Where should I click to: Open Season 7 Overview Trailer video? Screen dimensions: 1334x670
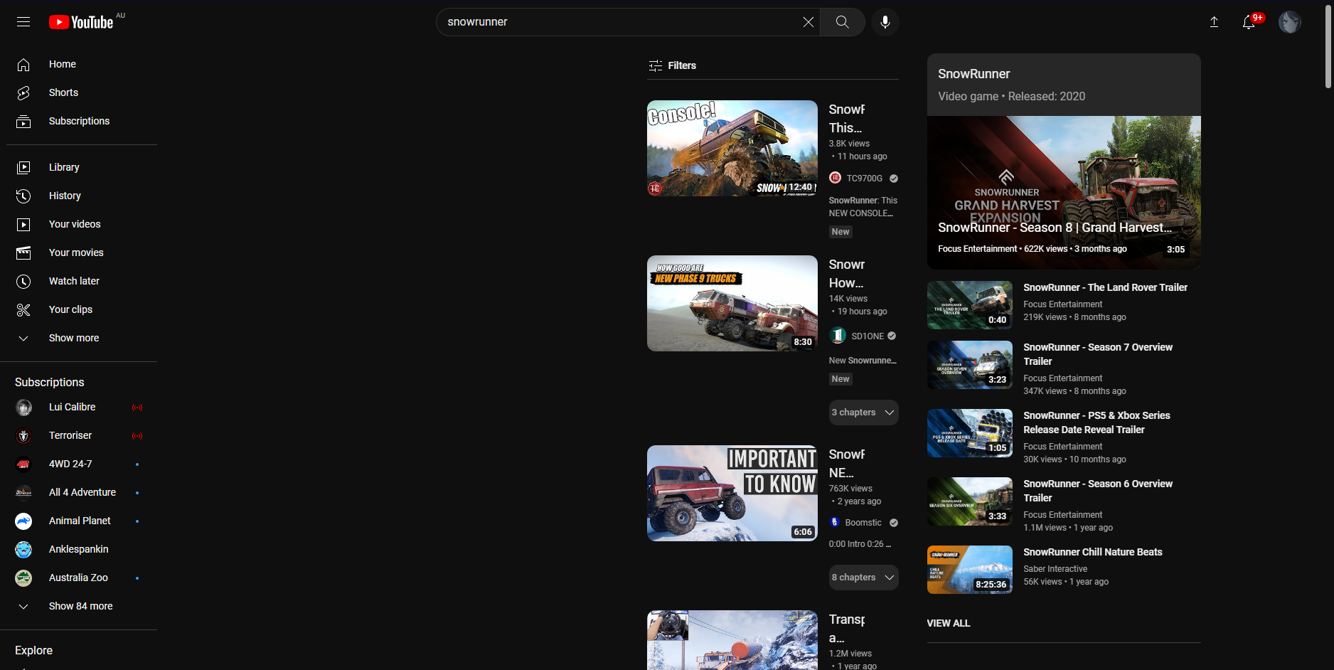pyautogui.click(x=1098, y=354)
